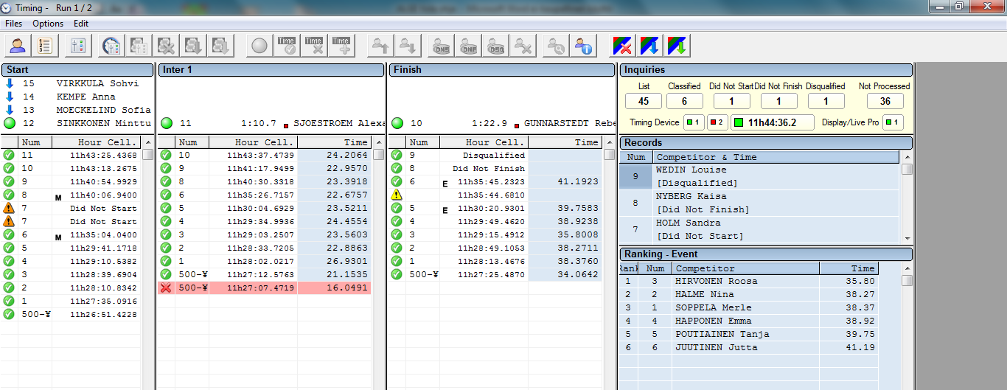Viewport: 1007px width, 390px height.
Task: Click the gray round circle toolbar button
Action: click(x=259, y=46)
